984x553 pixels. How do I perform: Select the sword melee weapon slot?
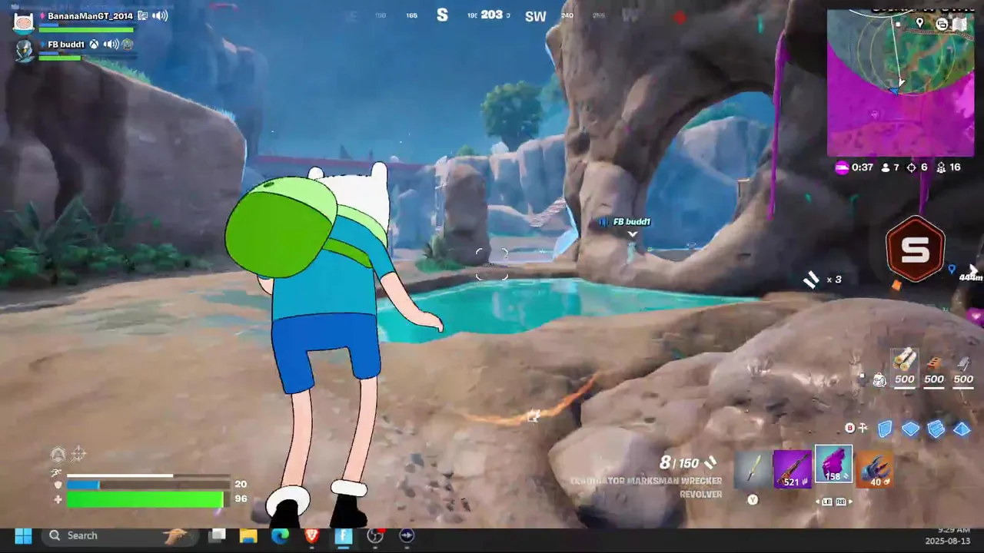point(753,469)
